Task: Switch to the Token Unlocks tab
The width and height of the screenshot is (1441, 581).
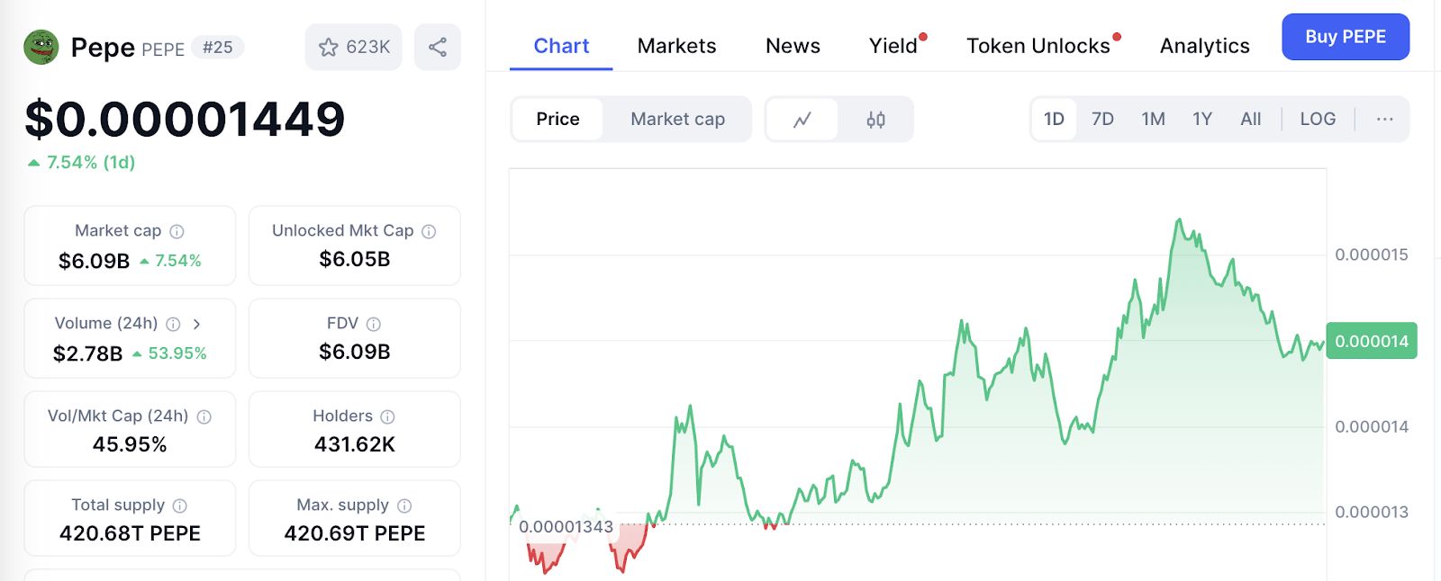Action: tap(1038, 46)
